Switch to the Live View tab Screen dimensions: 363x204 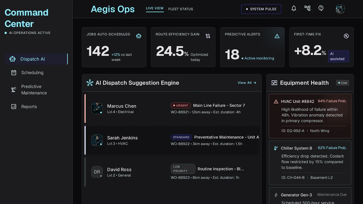(x=155, y=8)
